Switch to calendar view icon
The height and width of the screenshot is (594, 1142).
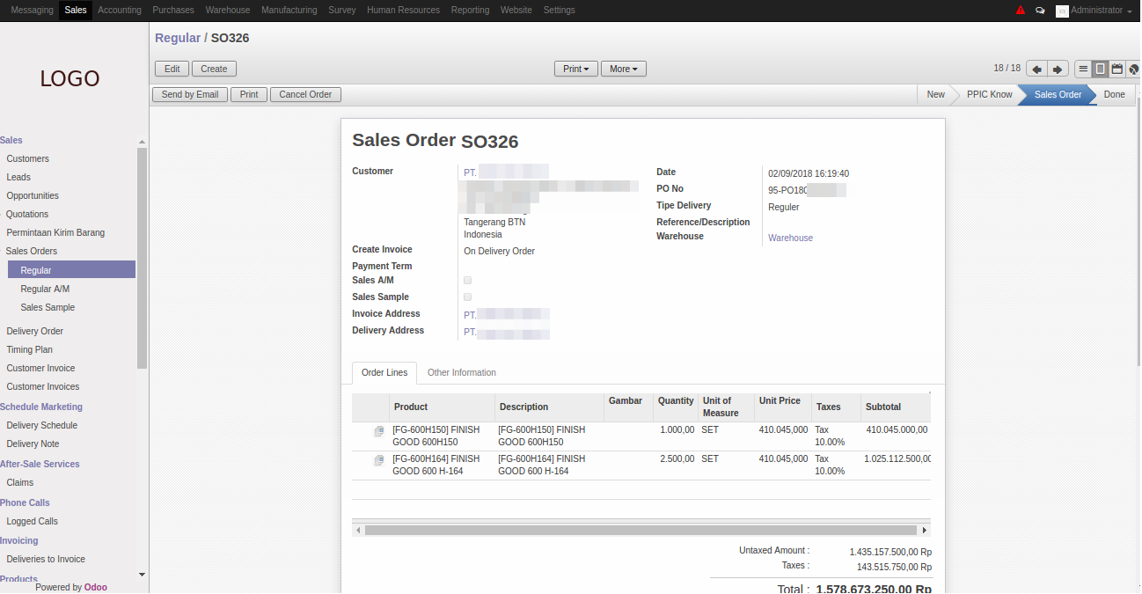[x=1116, y=69]
